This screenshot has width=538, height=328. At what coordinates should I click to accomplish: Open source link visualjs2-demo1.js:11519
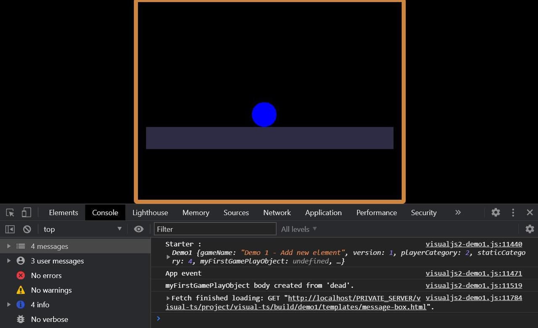click(x=474, y=286)
